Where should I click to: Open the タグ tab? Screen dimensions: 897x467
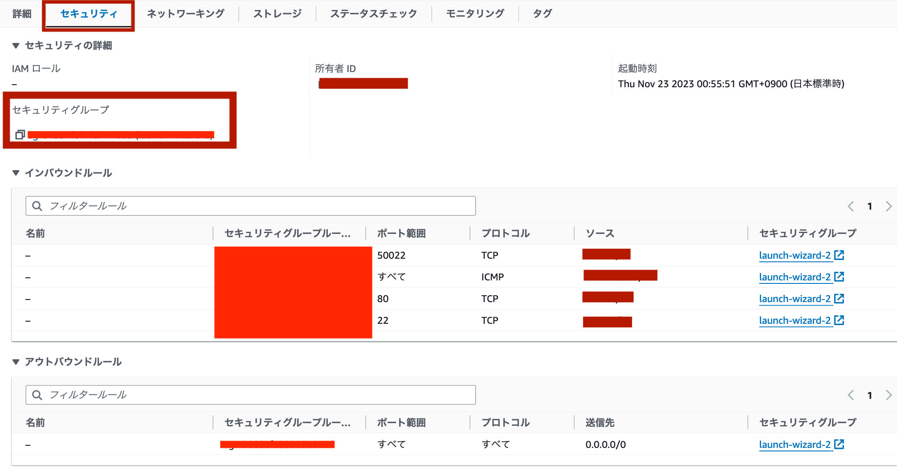[x=542, y=14]
